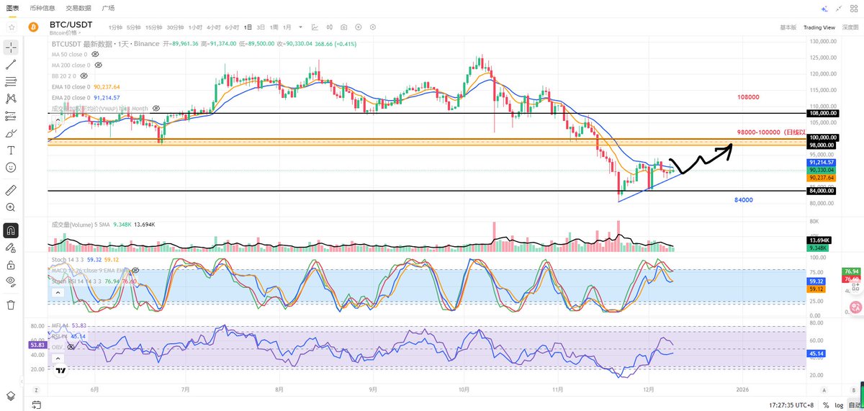
Task: Toggle lock all drawings
Action: pos(11,264)
